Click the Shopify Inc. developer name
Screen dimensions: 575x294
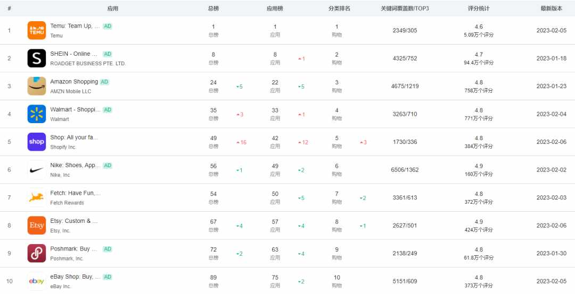(63, 147)
